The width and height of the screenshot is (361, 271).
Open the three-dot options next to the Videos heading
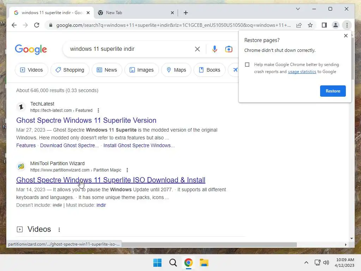pos(59,229)
